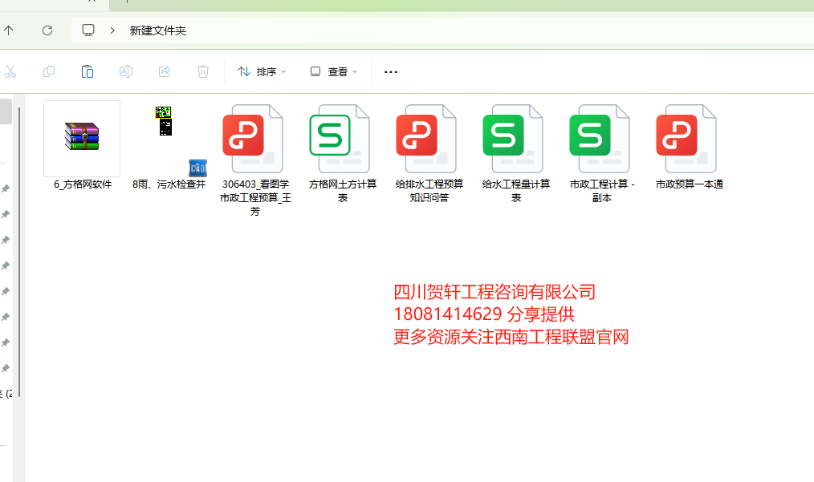The image size is (814, 482).
Task: Open the three-dot more options menu
Action: coord(391,71)
